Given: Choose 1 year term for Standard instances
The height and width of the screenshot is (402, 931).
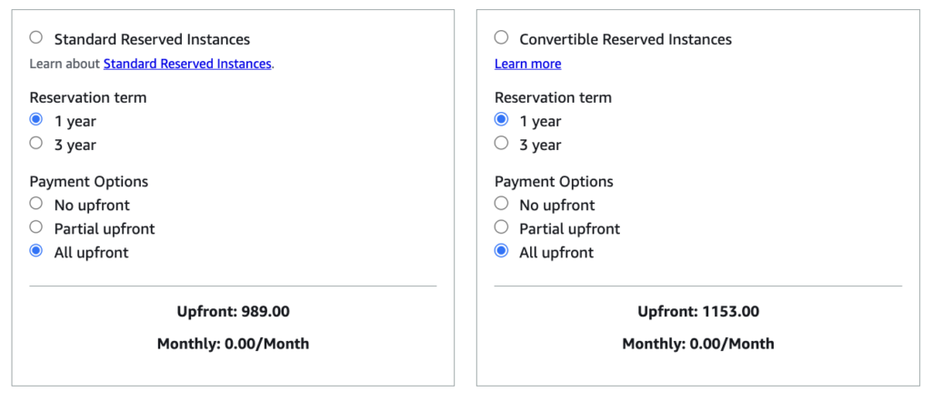Looking at the screenshot, I should (x=36, y=120).
